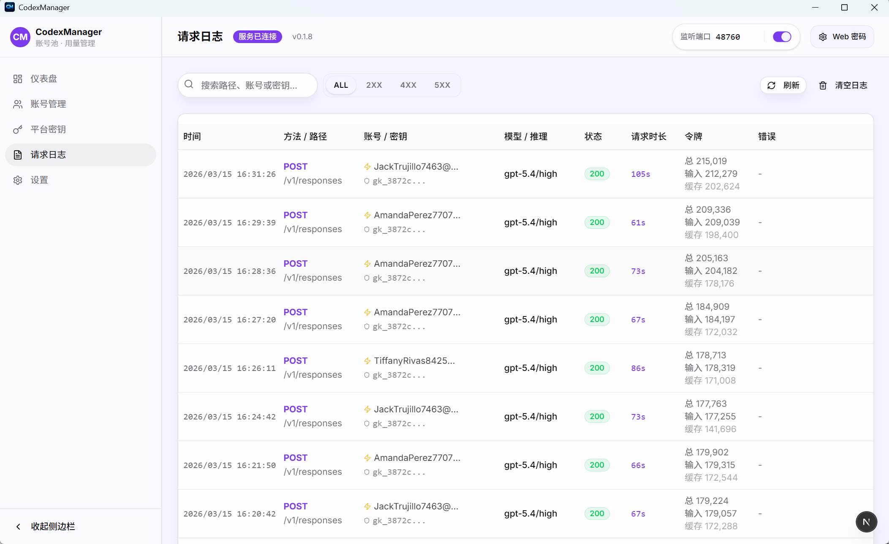889x544 pixels.
Task: Select the 4XX filter tab
Action: point(408,85)
